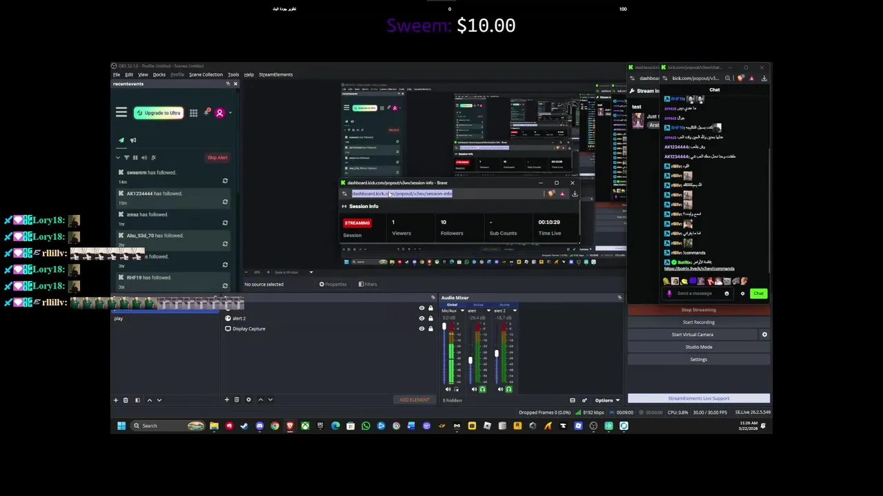The height and width of the screenshot is (496, 883).
Task: Select the play scene
Action: coord(166,318)
